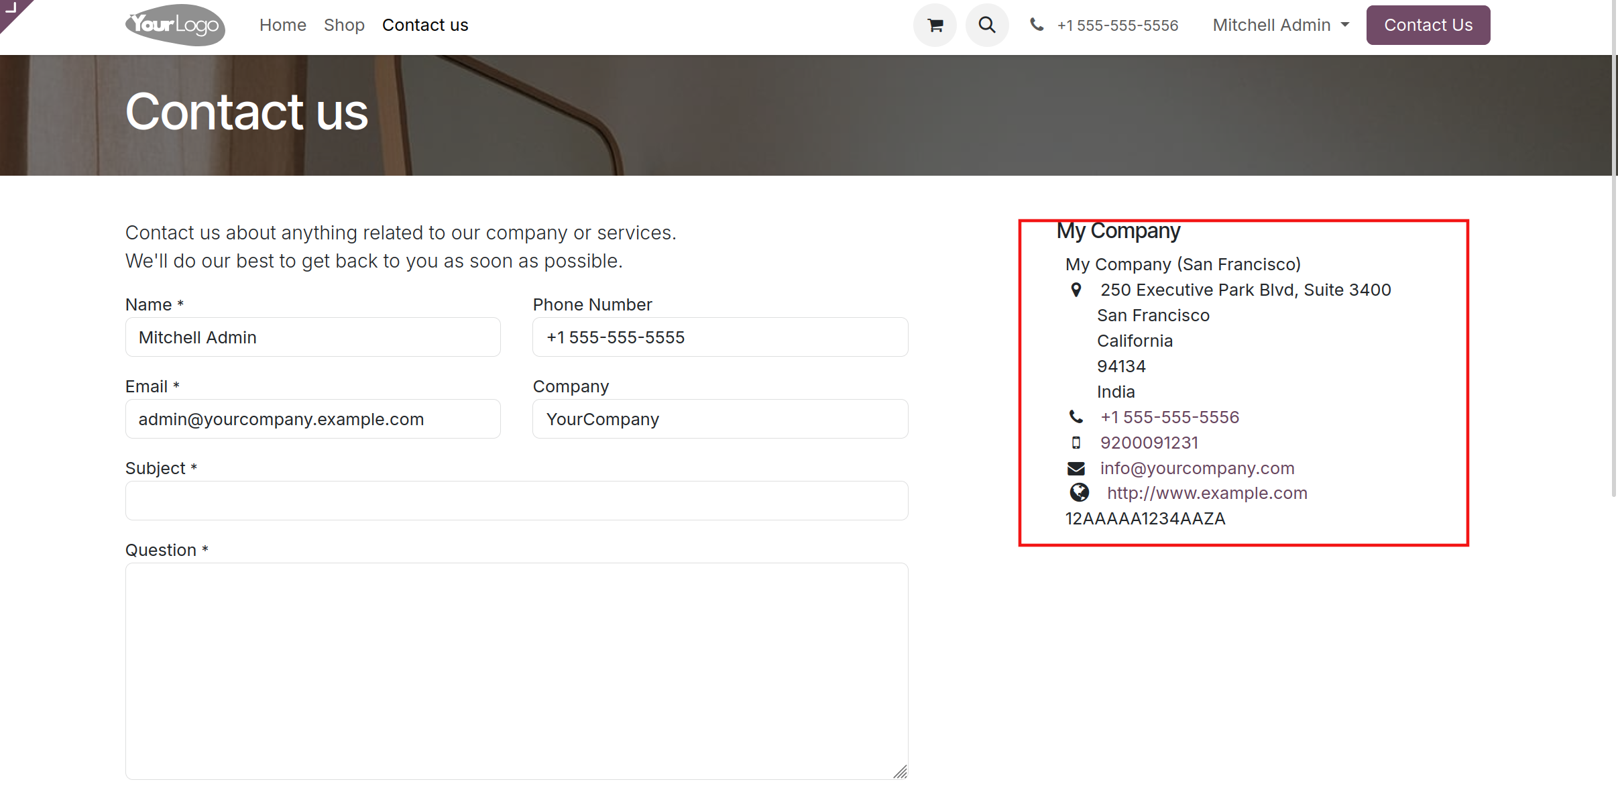Viewport: 1618px width, 792px height.
Task: Click the page vertical scrollbar
Action: 1614,268
